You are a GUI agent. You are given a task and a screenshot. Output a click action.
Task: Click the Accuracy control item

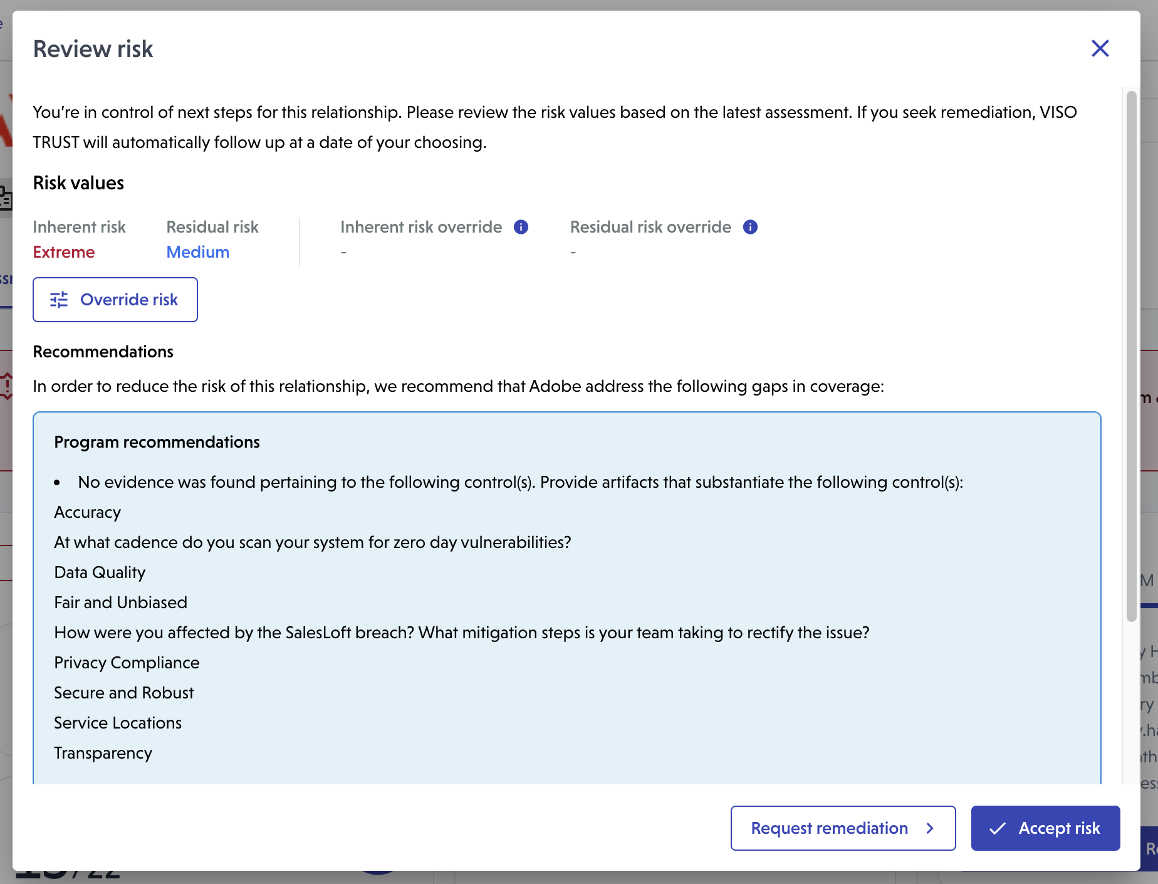pyautogui.click(x=88, y=512)
